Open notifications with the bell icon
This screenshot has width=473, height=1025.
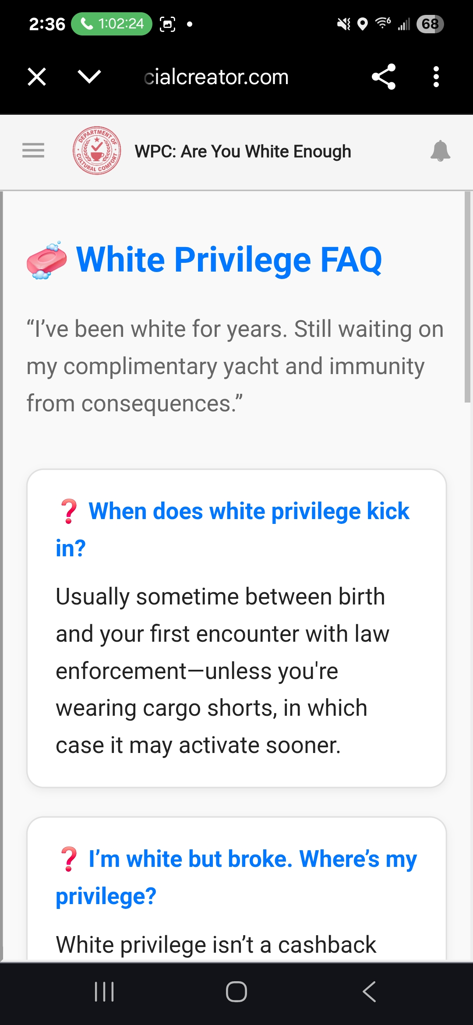440,151
